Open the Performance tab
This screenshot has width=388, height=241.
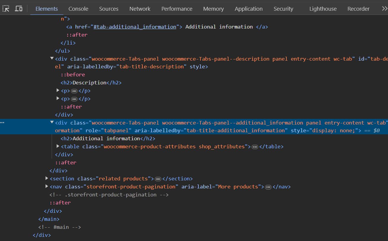click(x=177, y=9)
